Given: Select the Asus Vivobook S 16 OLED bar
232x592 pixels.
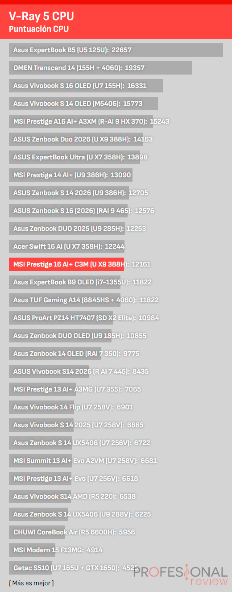Looking at the screenshot, I should point(86,86).
